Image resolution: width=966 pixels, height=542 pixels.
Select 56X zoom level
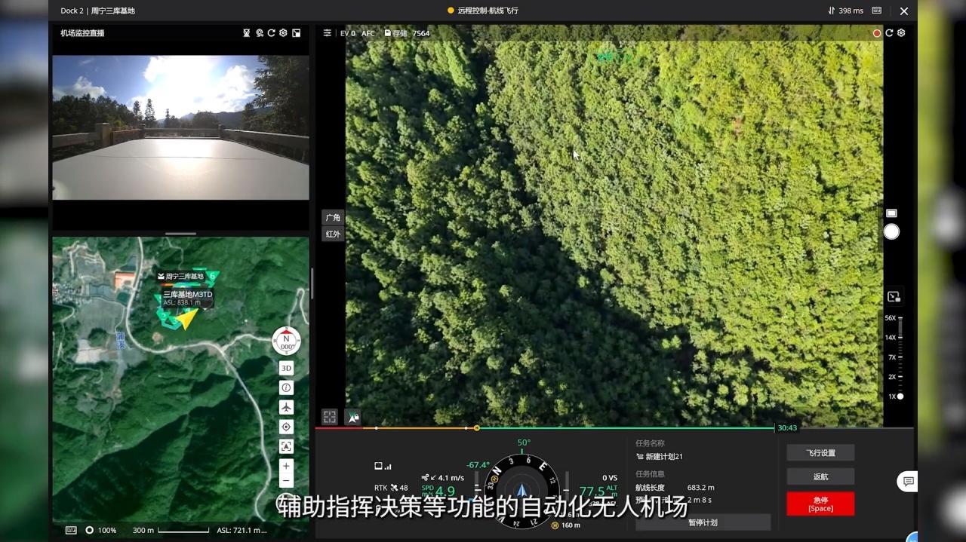tap(891, 318)
